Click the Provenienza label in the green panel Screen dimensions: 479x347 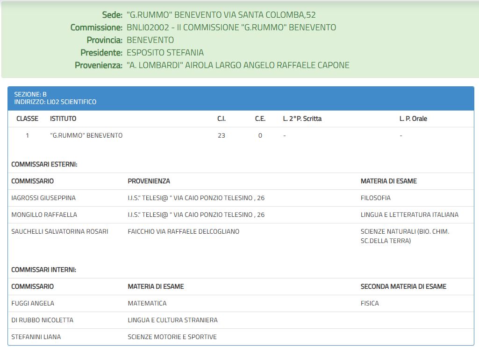click(x=98, y=65)
